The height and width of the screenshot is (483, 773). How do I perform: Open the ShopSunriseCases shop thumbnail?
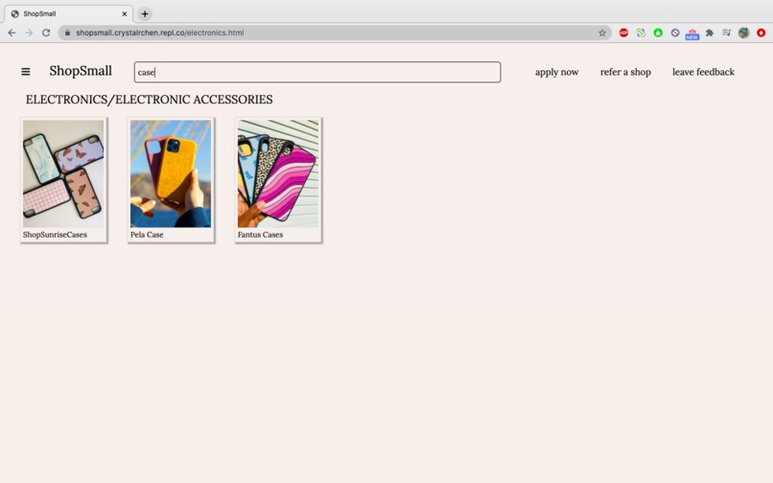[63, 173]
